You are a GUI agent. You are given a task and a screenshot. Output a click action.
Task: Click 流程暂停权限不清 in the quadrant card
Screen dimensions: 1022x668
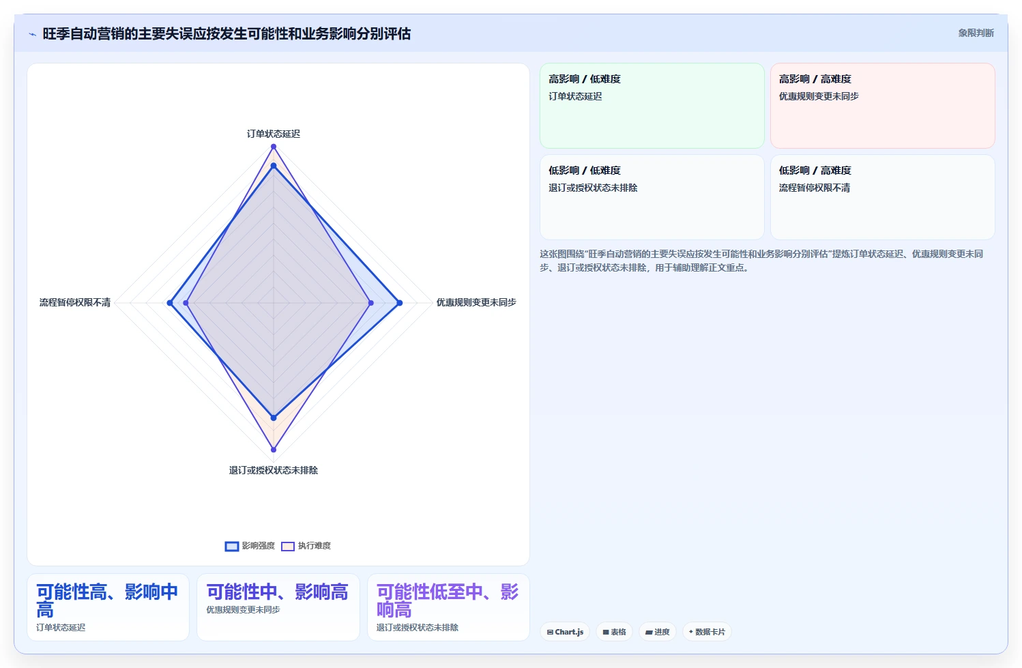coord(815,188)
